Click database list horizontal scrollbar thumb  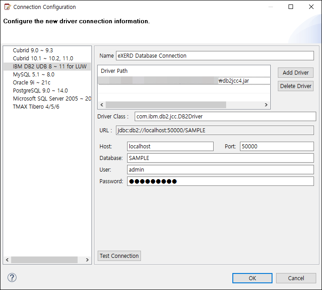tap(44, 260)
